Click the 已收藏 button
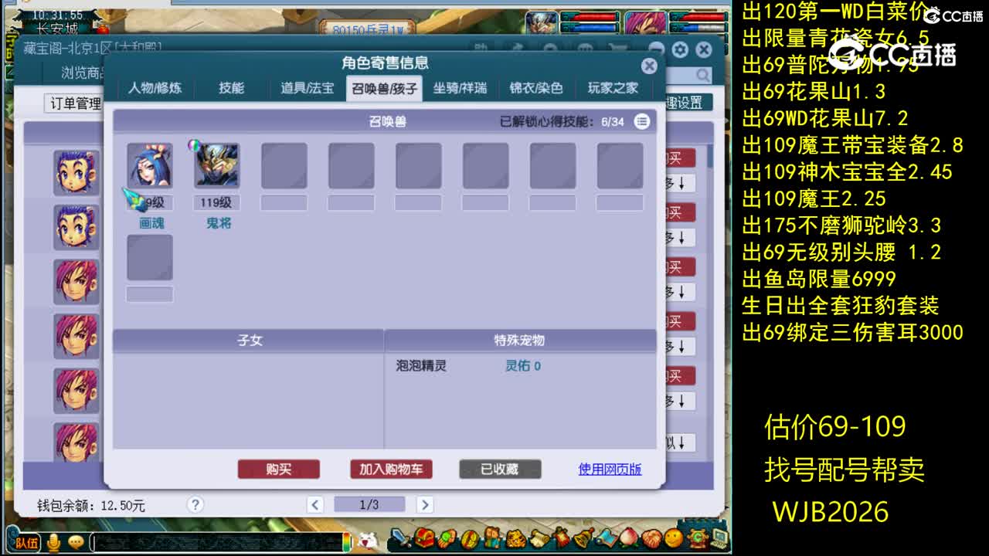989x556 pixels. pyautogui.click(x=500, y=469)
